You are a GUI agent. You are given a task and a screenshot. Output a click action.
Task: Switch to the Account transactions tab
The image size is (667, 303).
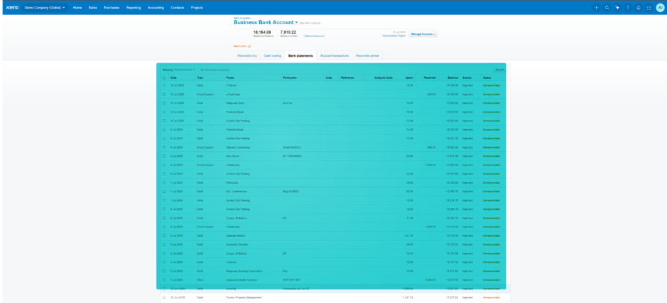point(334,55)
